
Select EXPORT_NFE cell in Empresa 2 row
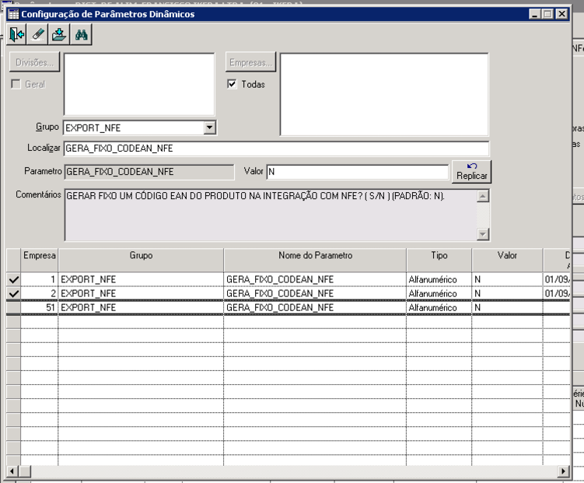pyautogui.click(x=141, y=293)
